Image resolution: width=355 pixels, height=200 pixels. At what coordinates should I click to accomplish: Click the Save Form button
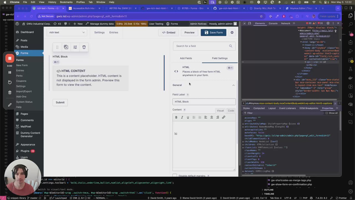pos(214,32)
